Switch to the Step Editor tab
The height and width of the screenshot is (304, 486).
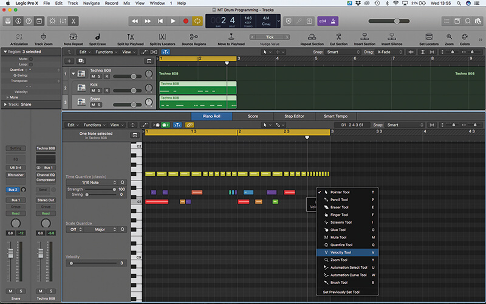click(x=294, y=116)
